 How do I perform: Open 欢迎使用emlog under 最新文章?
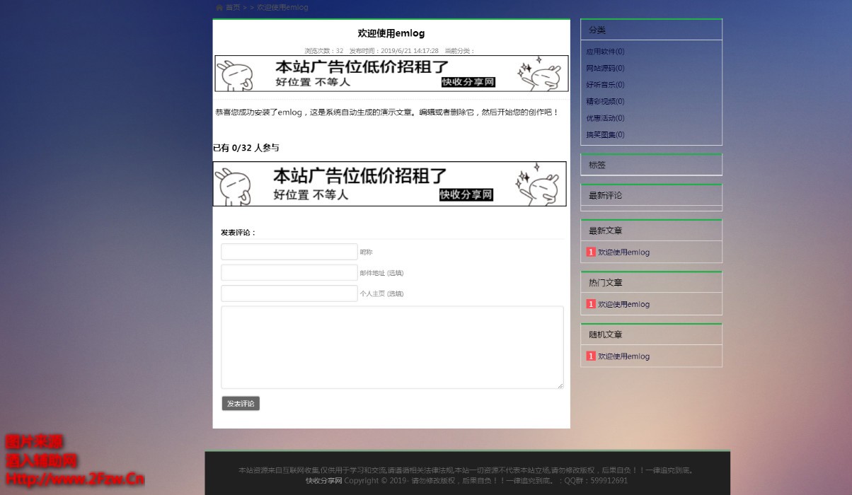[623, 252]
